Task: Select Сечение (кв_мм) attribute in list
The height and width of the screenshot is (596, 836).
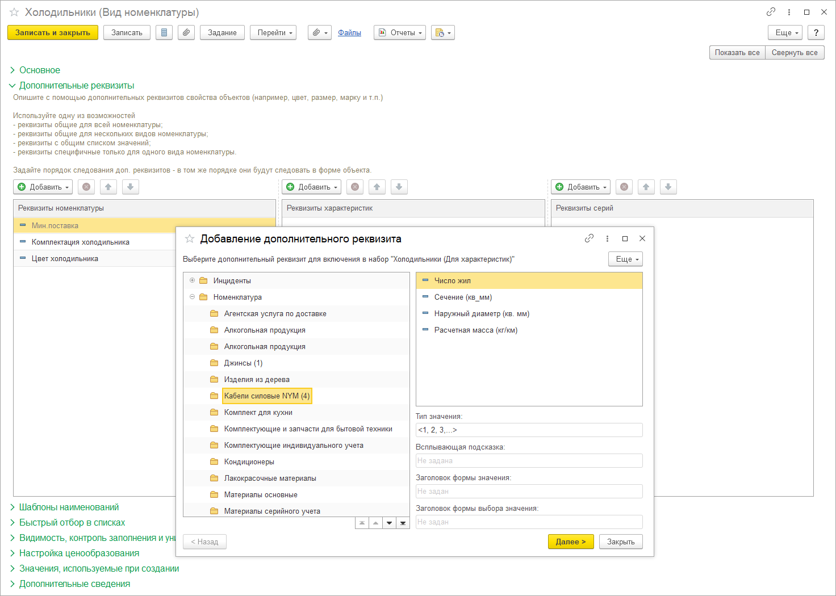Action: (463, 297)
